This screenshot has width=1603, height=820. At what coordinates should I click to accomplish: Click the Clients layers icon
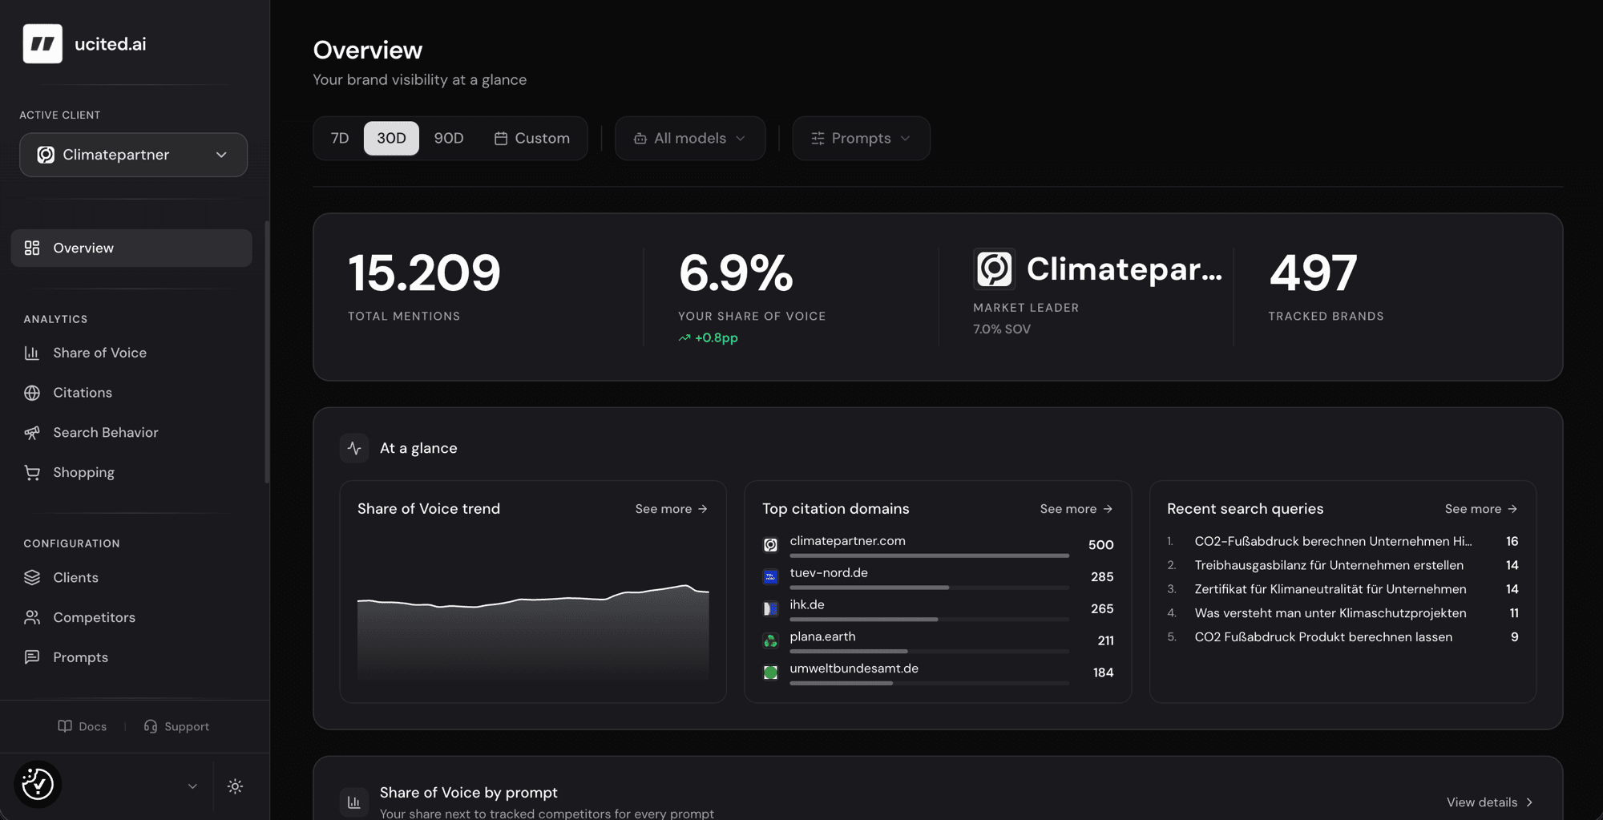coord(32,577)
